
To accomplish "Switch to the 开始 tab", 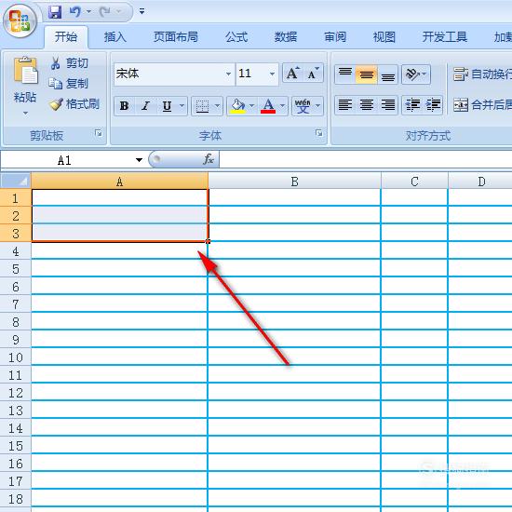I will [x=66, y=36].
